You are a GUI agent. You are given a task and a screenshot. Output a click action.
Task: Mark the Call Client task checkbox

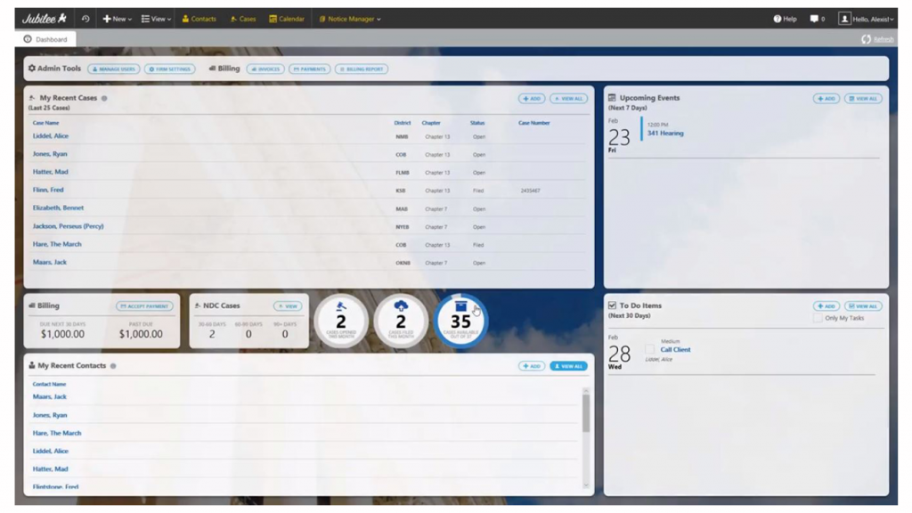click(648, 350)
